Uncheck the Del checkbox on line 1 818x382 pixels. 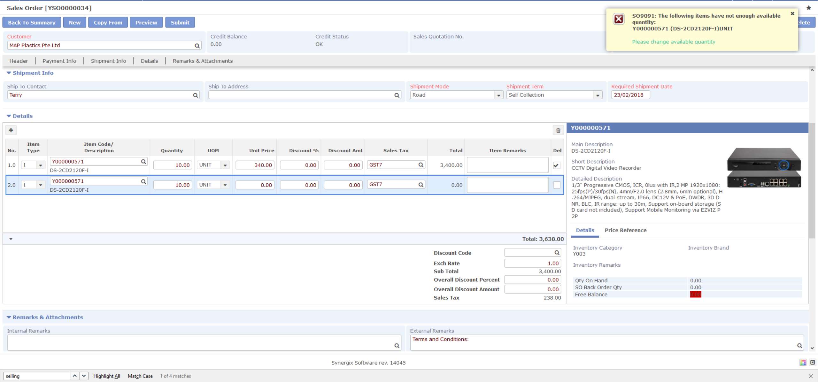pyautogui.click(x=556, y=165)
